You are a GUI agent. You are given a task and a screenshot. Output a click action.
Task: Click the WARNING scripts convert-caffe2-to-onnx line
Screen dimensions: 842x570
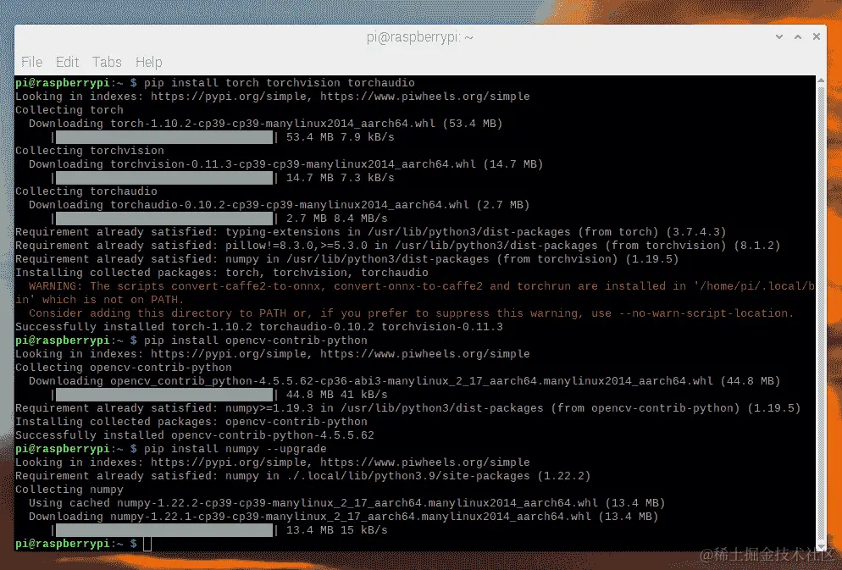422,286
